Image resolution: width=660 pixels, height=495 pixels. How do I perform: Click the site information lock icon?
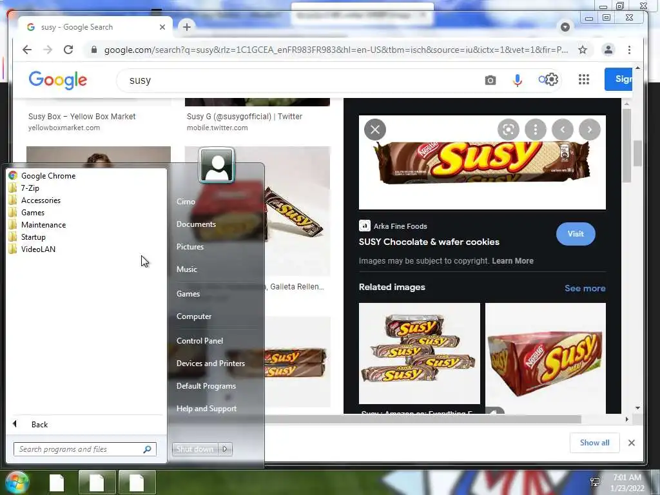(x=94, y=50)
